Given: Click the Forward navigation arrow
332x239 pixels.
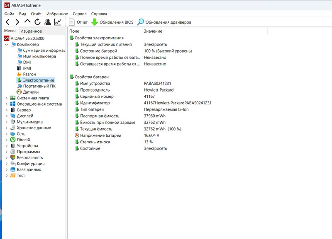Looking at the screenshot, I should 17,22.
